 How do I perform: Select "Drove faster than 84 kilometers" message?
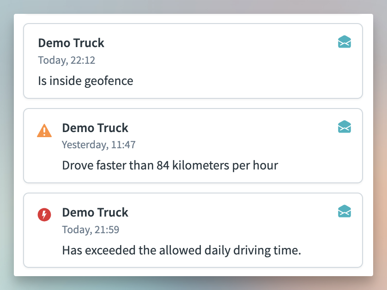coord(170,165)
